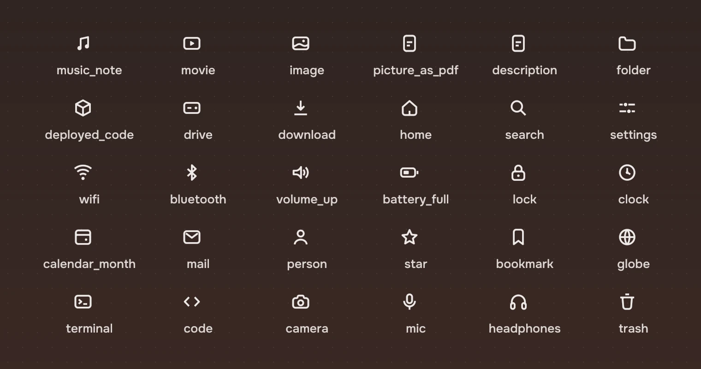This screenshot has height=369, width=701.
Task: Click the "headphones" text label
Action: pos(525,329)
